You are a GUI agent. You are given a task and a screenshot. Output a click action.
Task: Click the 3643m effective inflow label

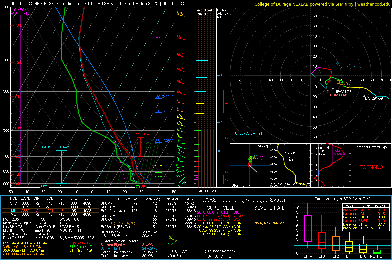click(x=45, y=147)
